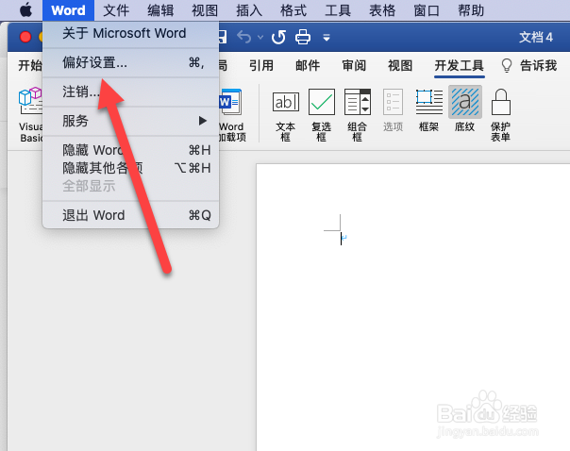
Task: Open the undo history dropdown arrow
Action: (260, 37)
